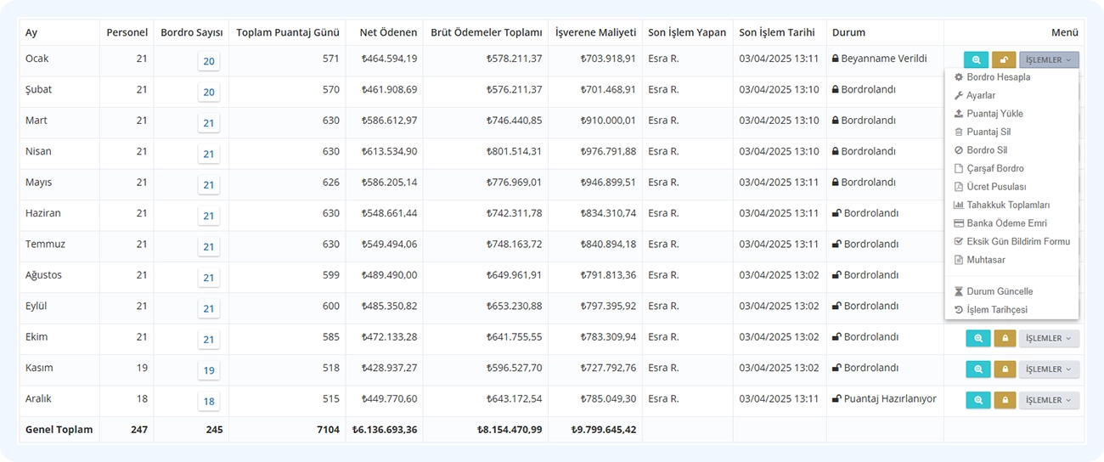This screenshot has height=462, width=1104.
Task: Click the magnifier view icon in Ekim row
Action: tap(978, 338)
